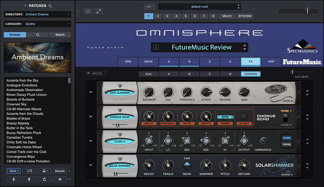This screenshot has width=324, height=187.
Task: Refresh the patch browser
Action: pyautogui.click(x=44, y=179)
